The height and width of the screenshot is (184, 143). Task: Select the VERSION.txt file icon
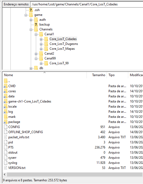coord(6,168)
